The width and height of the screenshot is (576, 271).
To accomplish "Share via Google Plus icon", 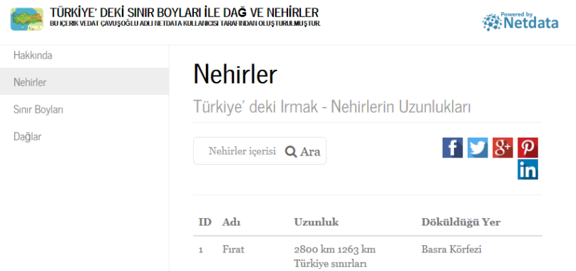I will pos(503,148).
